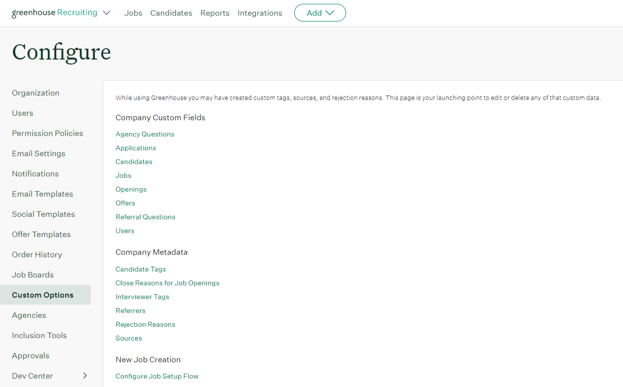Screen dimensions: 623x387
Task: Open Jobs custom fields link
Action: [x=123, y=176]
